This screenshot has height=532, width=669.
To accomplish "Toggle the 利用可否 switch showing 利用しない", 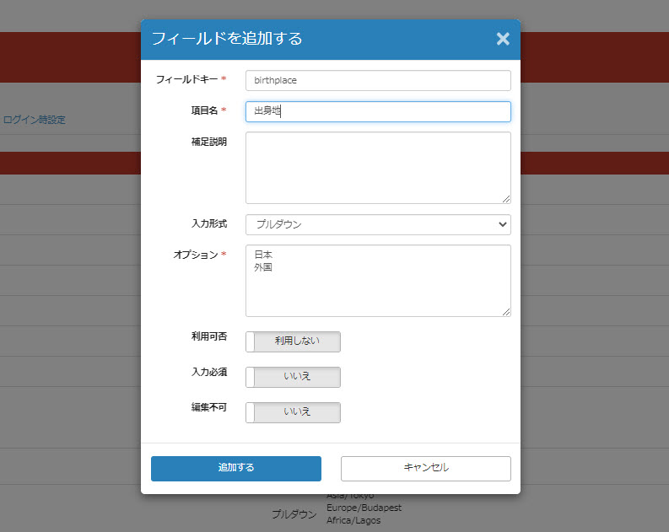I will tap(293, 341).
